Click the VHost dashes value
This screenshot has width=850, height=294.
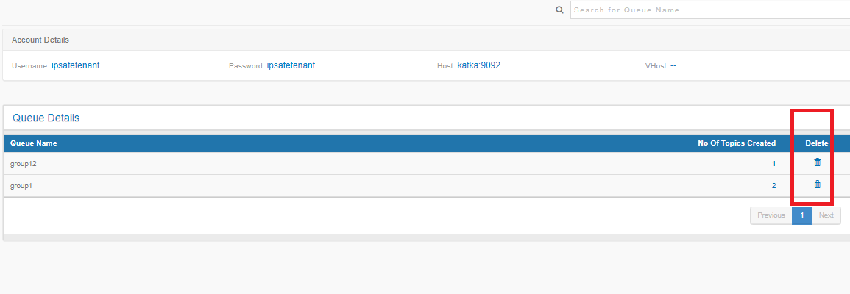pos(673,65)
